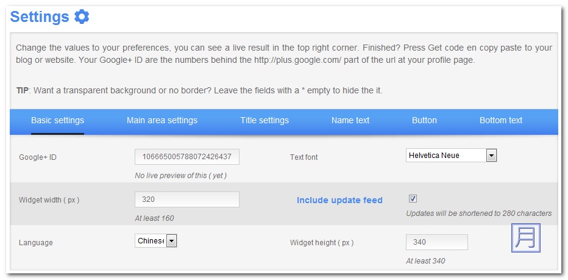Click the Google+ ID input field

point(186,157)
